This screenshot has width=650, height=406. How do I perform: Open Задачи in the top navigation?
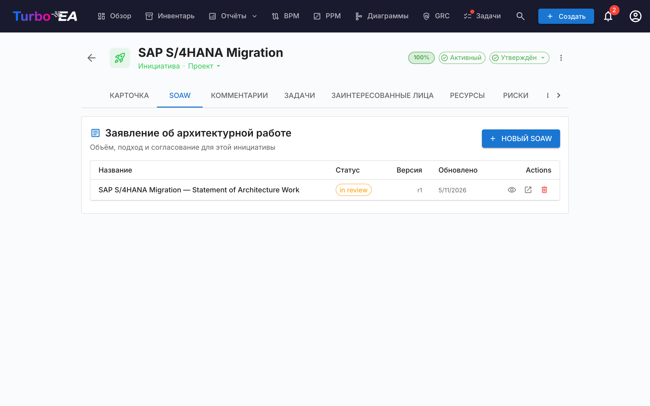tap(482, 16)
